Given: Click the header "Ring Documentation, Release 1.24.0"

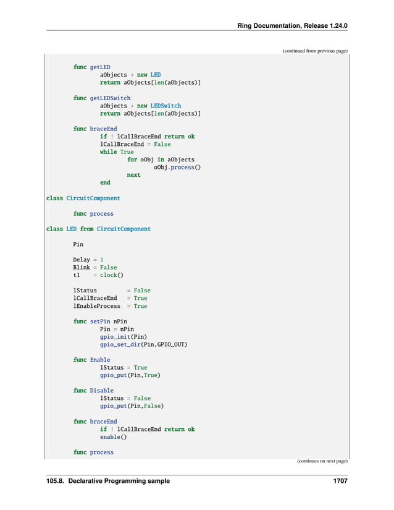Looking at the screenshot, I should click(x=292, y=26).
